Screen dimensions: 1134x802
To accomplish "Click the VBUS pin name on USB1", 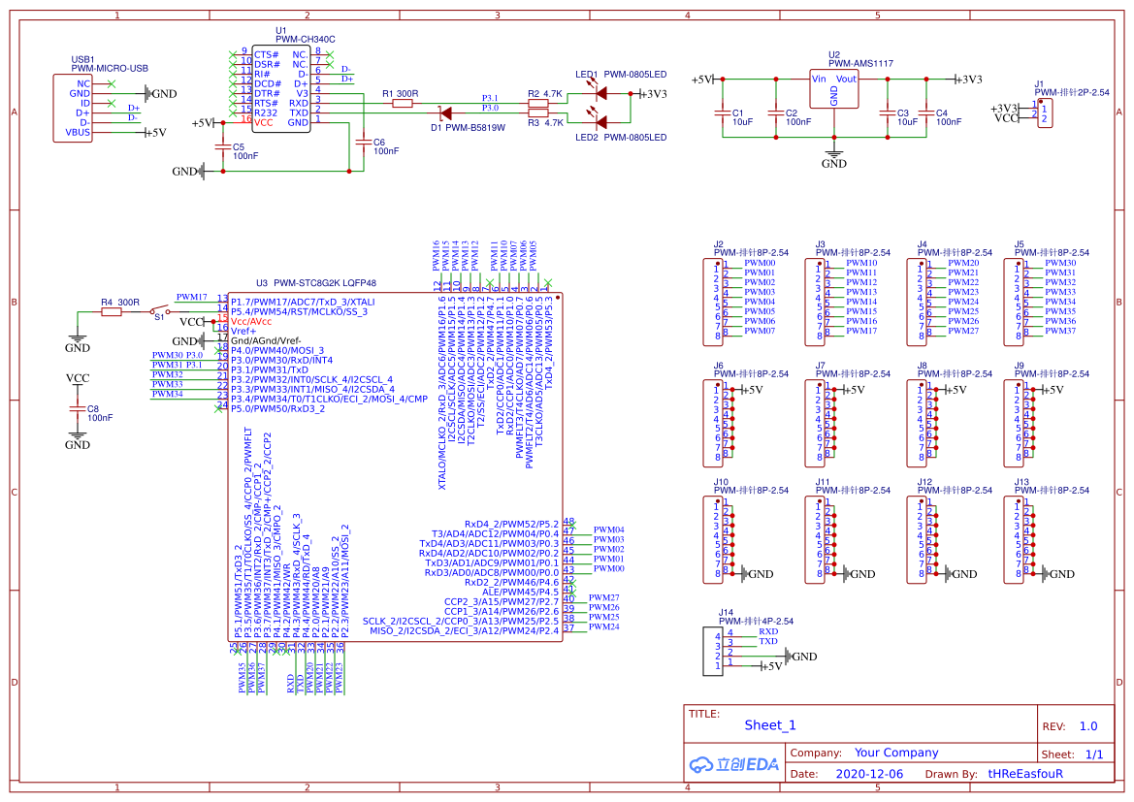I will [79, 132].
